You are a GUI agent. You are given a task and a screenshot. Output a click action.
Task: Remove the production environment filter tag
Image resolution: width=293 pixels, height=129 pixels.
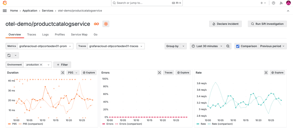[x=41, y=65]
